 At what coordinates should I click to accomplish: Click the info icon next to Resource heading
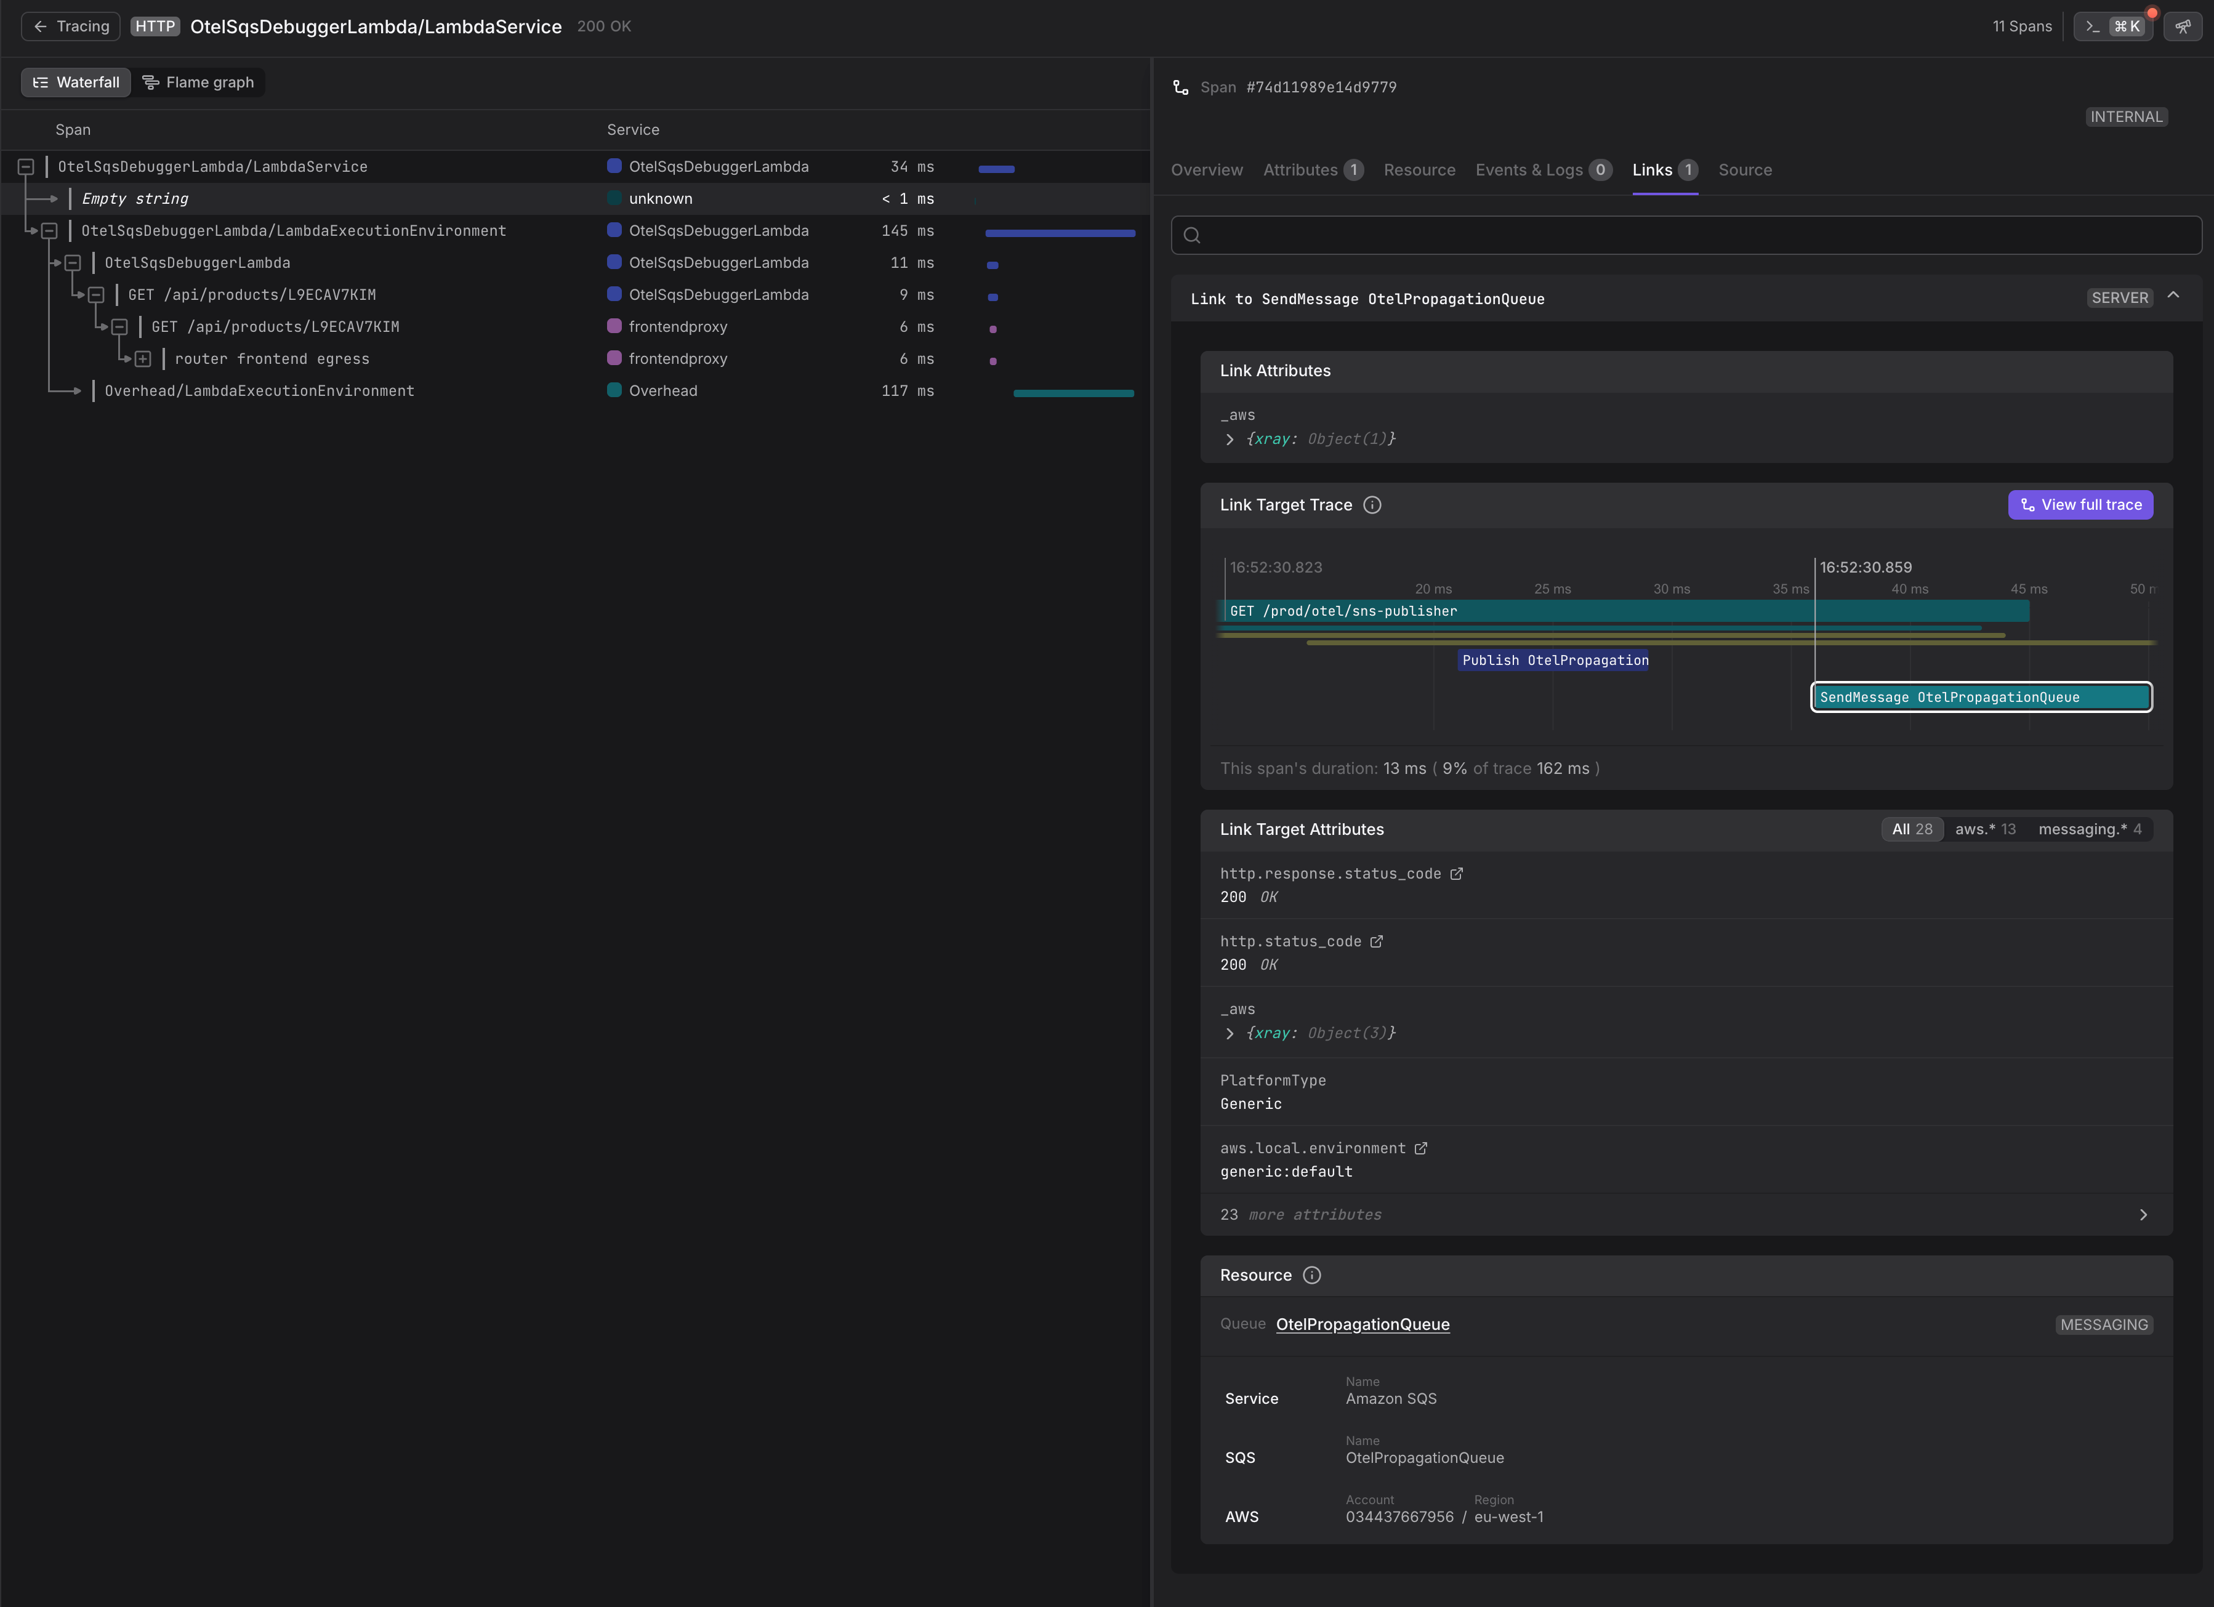(x=1312, y=1275)
